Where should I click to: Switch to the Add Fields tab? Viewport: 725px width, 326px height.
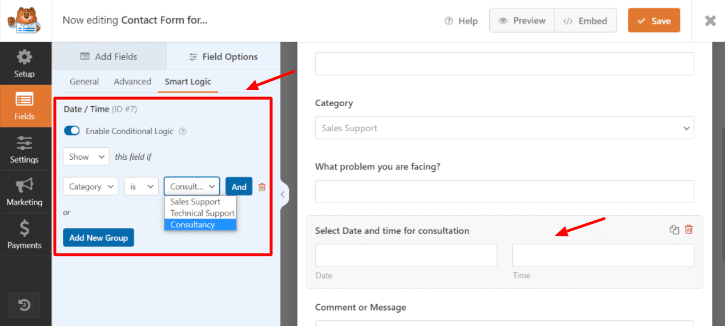pyautogui.click(x=109, y=57)
